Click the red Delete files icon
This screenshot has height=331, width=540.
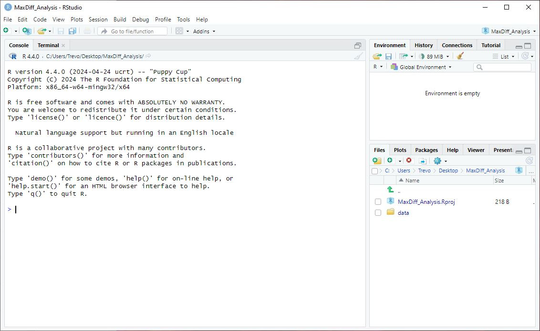(409, 160)
